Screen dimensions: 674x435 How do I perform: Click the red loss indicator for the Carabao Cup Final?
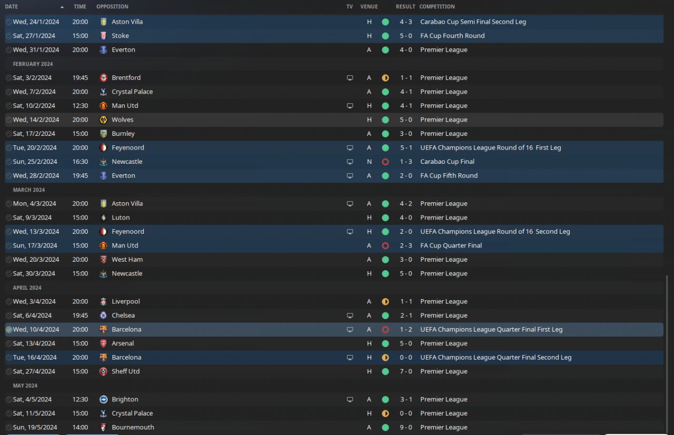[385, 162]
